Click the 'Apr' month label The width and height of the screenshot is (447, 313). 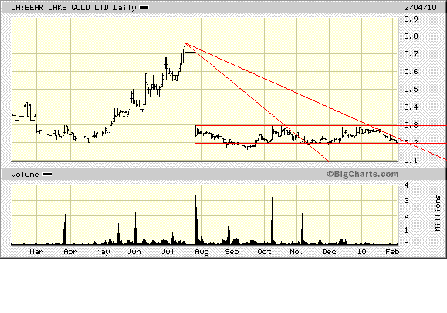pos(70,252)
